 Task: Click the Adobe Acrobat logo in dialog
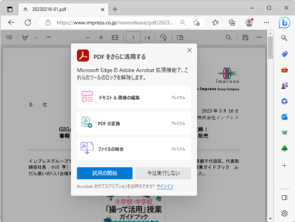tap(83, 55)
